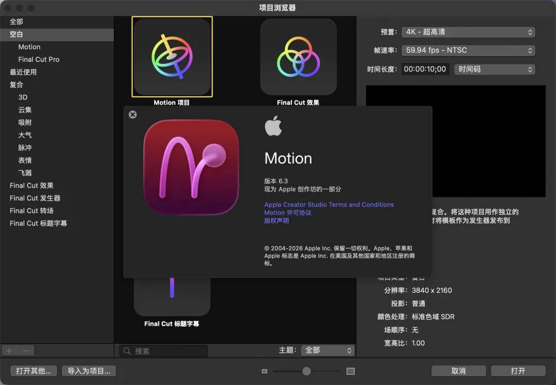This screenshot has height=385, width=556.
Task: Select the Final Cut 效果 template thumbnail
Action: tap(299, 57)
